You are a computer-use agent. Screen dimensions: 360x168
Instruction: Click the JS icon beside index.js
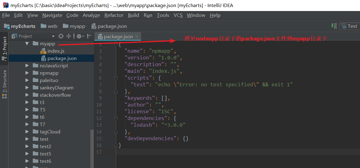click(44, 51)
